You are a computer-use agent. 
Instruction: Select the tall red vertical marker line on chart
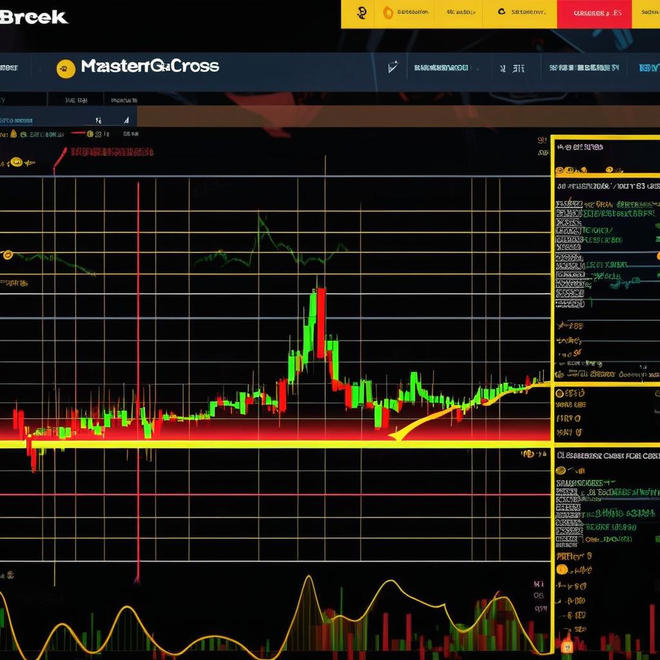pyautogui.click(x=138, y=382)
